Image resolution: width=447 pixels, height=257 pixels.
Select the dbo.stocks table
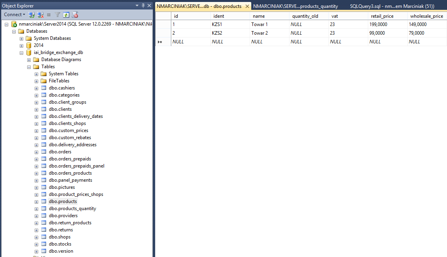click(x=60, y=244)
